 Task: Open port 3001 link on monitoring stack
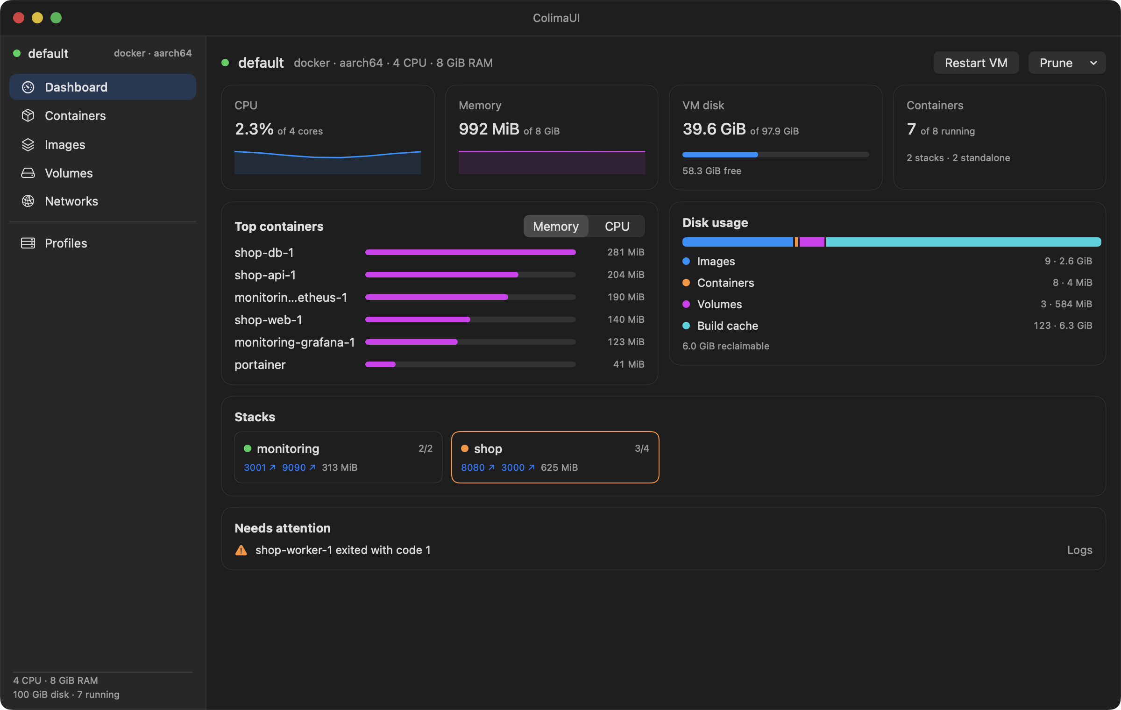click(x=260, y=468)
